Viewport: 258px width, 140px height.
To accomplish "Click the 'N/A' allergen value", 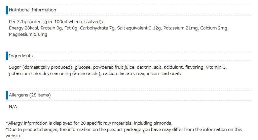I will tap(13, 107).
